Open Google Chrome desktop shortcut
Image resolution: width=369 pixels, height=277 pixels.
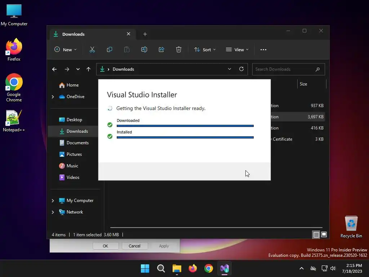pyautogui.click(x=14, y=88)
